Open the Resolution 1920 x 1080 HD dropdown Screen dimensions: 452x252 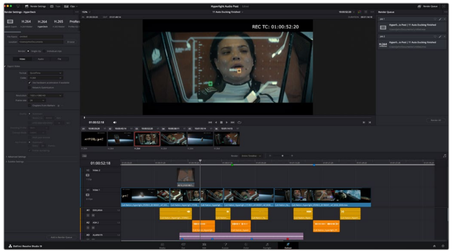click(x=45, y=95)
